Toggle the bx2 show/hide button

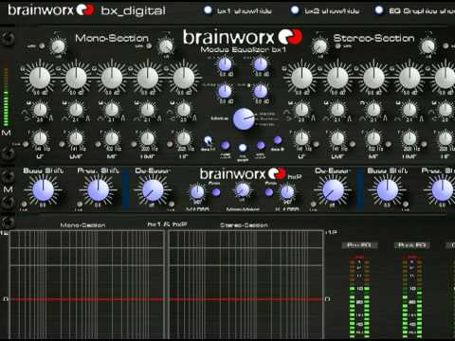(x=295, y=10)
